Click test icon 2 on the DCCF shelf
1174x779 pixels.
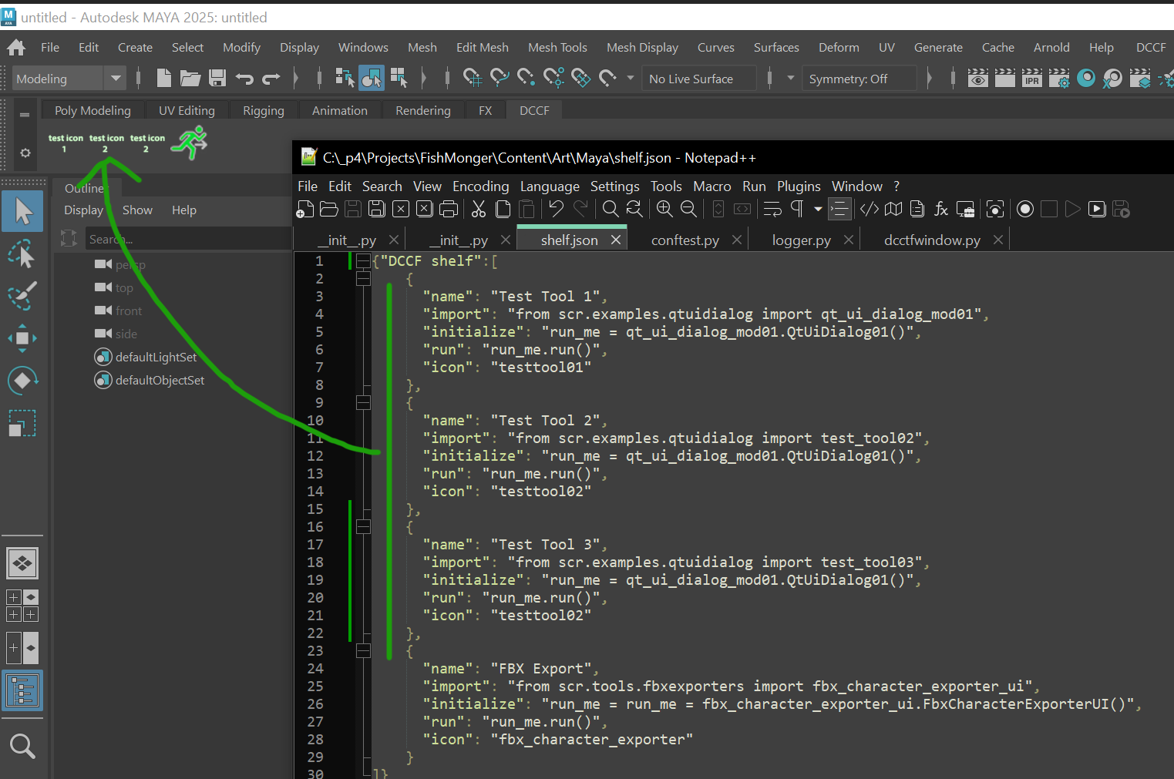[106, 143]
